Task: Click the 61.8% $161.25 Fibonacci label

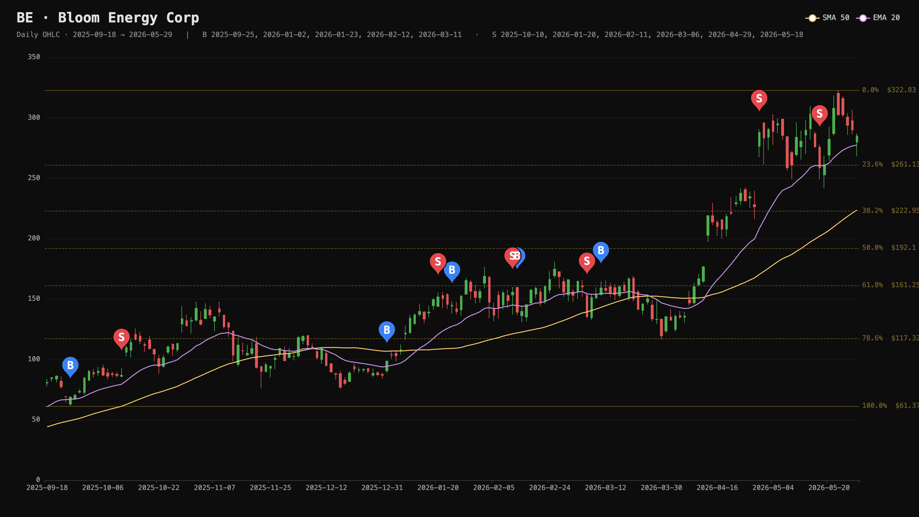Action: click(x=891, y=285)
